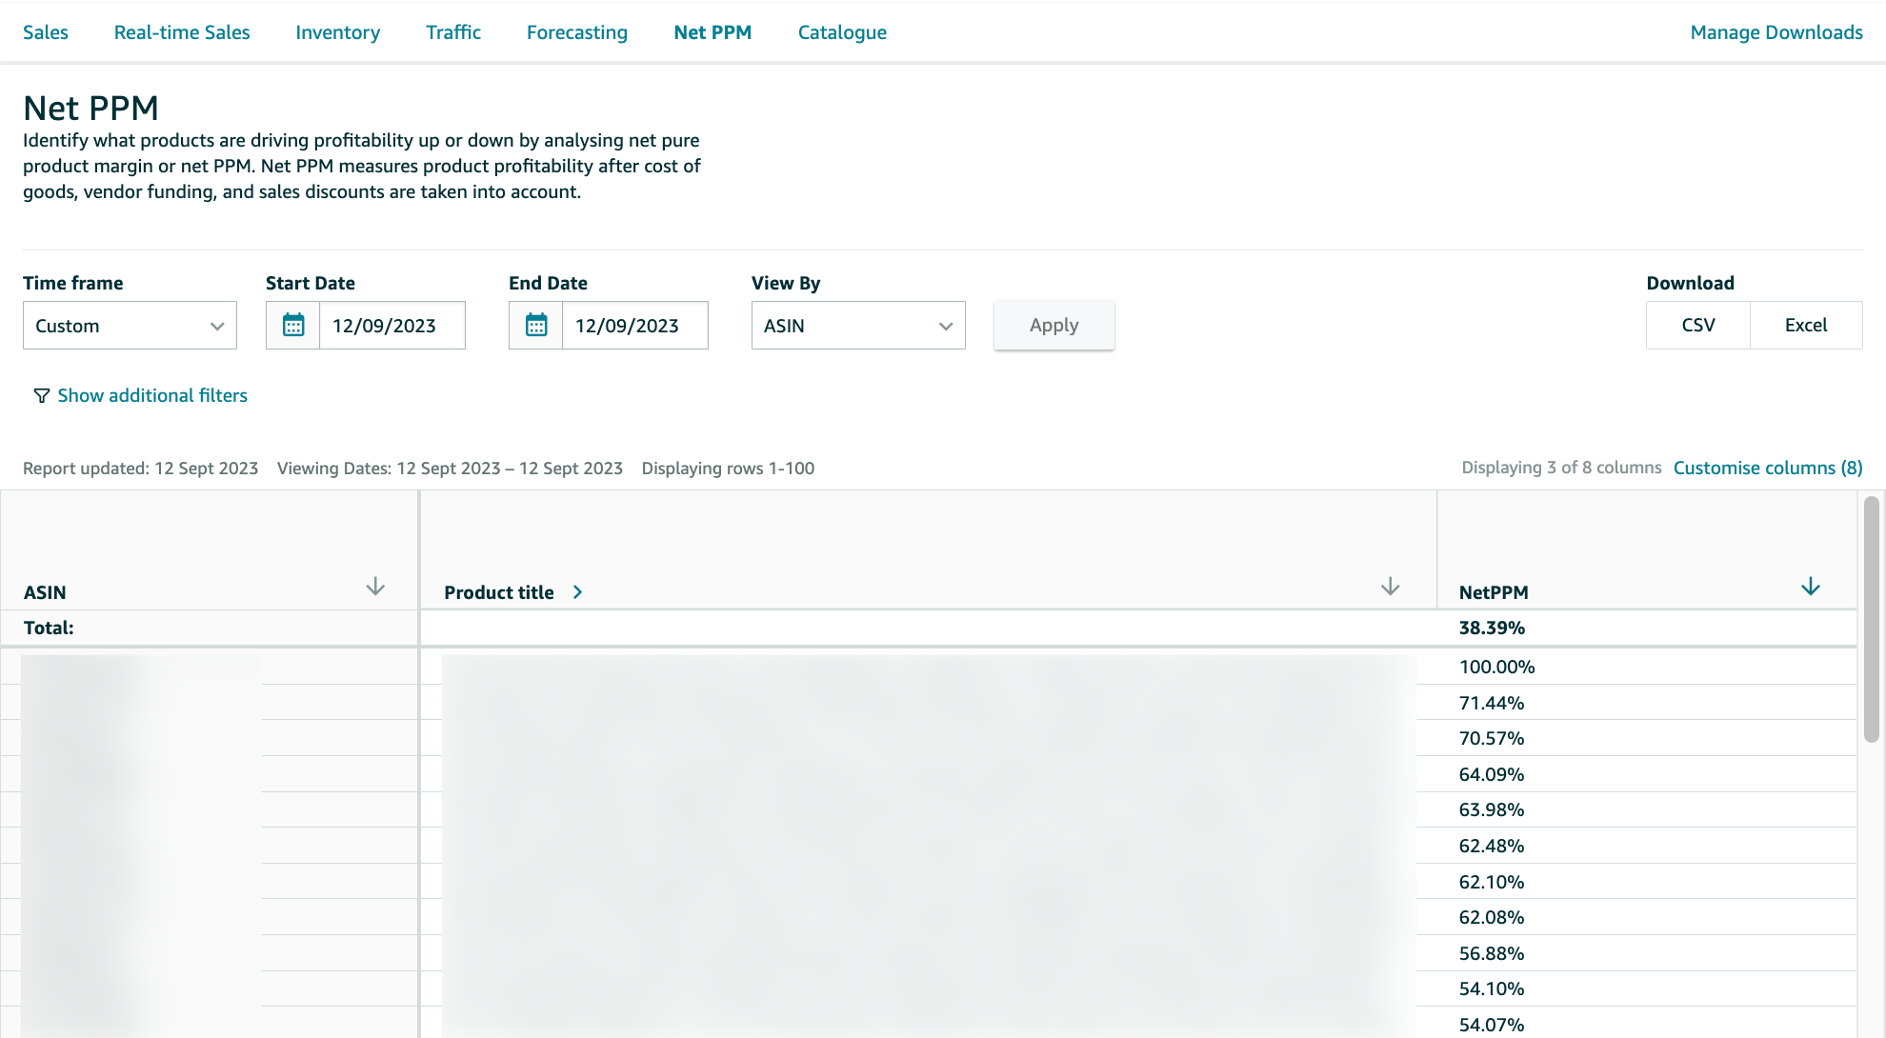Apply the selected date range
1886x1038 pixels.
1053,325
